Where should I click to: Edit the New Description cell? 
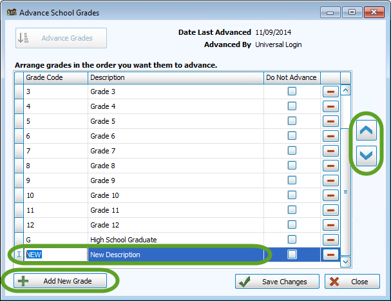click(175, 255)
